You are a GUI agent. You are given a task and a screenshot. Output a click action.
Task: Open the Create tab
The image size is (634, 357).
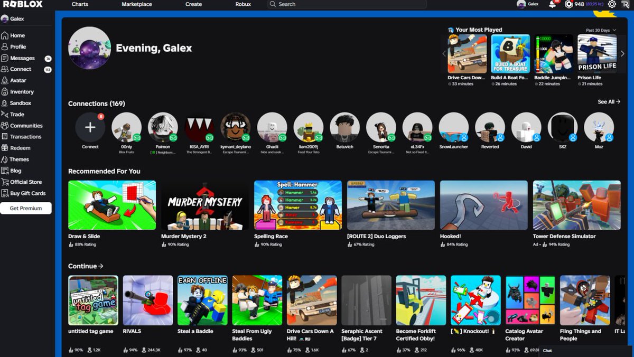(x=193, y=4)
